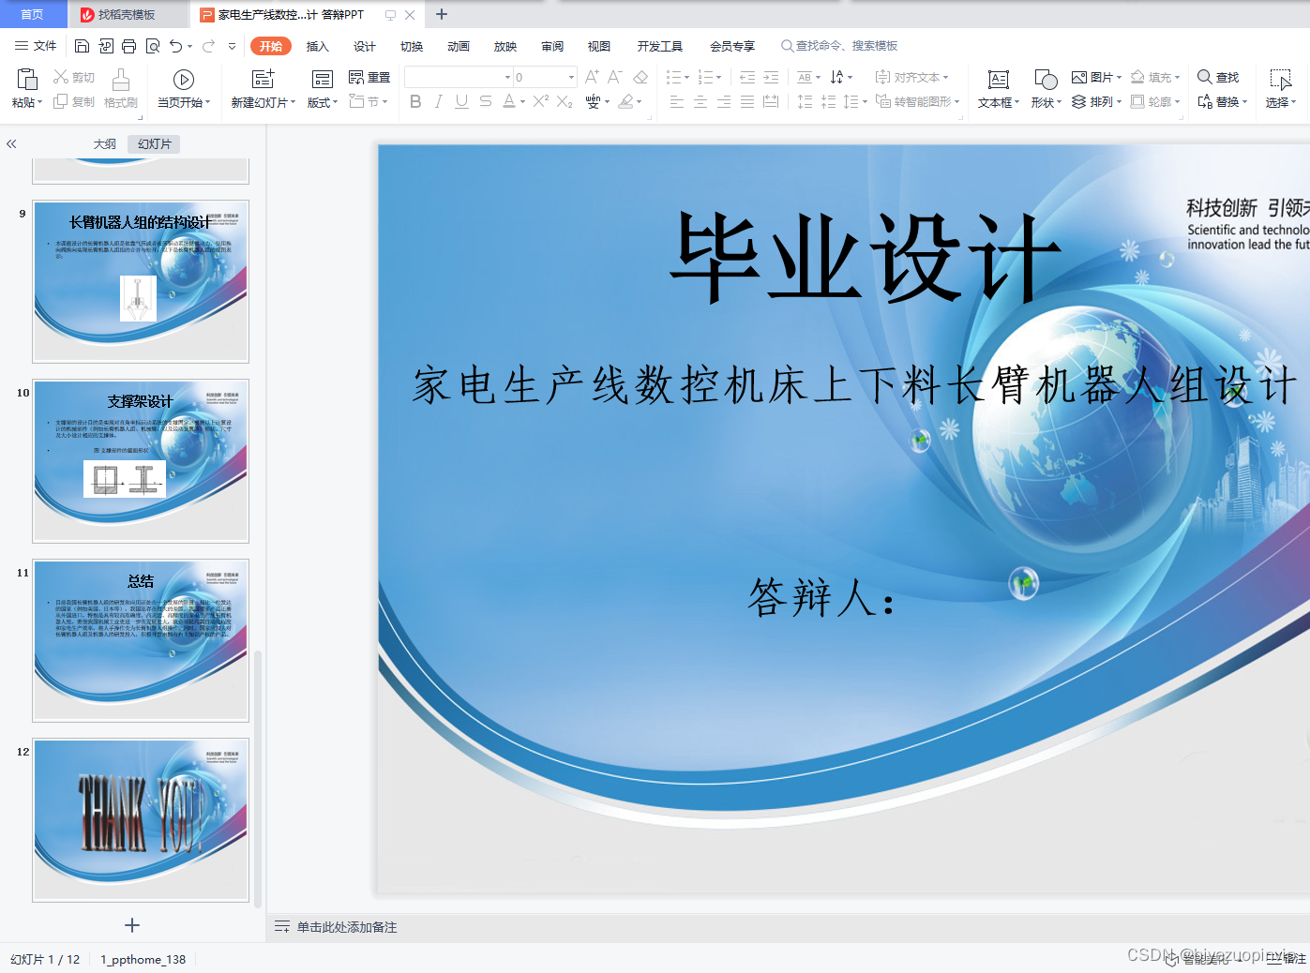Click the Copy (复制) icon
The width and height of the screenshot is (1310, 973).
click(61, 101)
